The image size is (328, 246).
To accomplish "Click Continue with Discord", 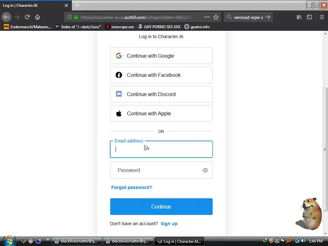I will [x=161, y=94].
